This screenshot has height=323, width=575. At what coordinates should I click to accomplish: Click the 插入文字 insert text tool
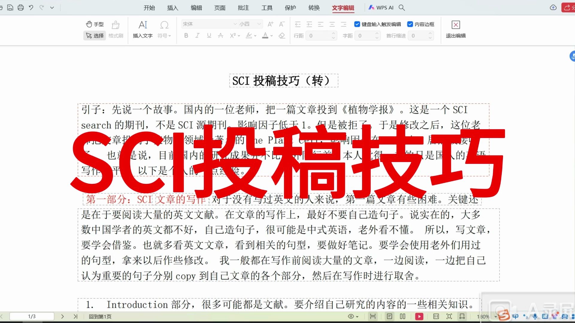(143, 30)
